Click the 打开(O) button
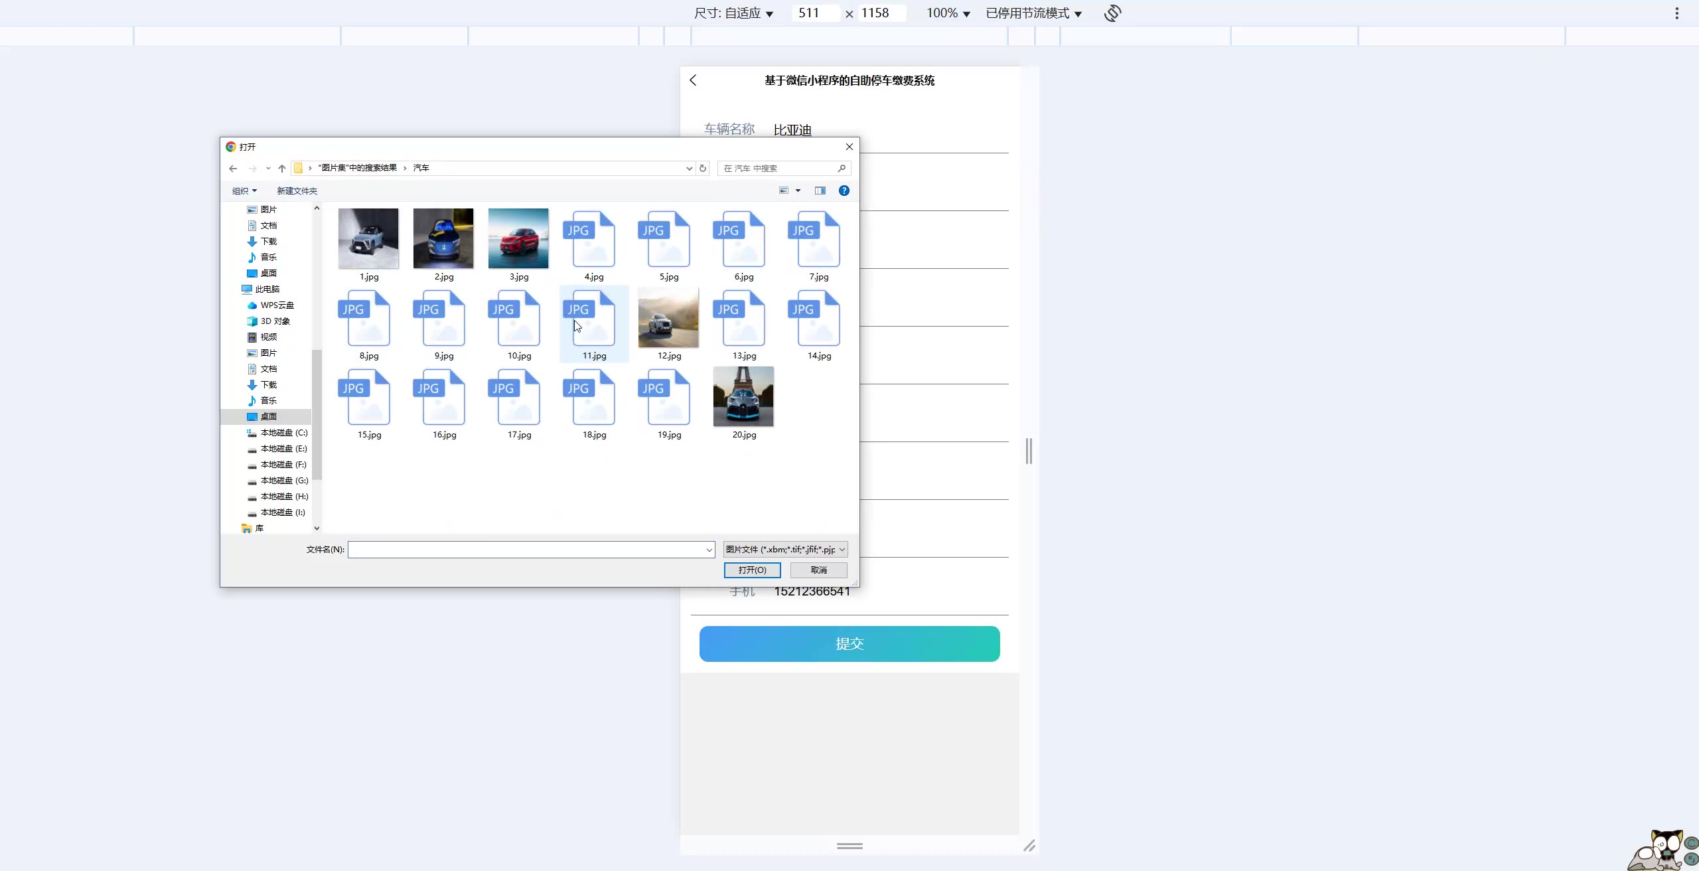Image resolution: width=1699 pixels, height=871 pixels. point(752,570)
